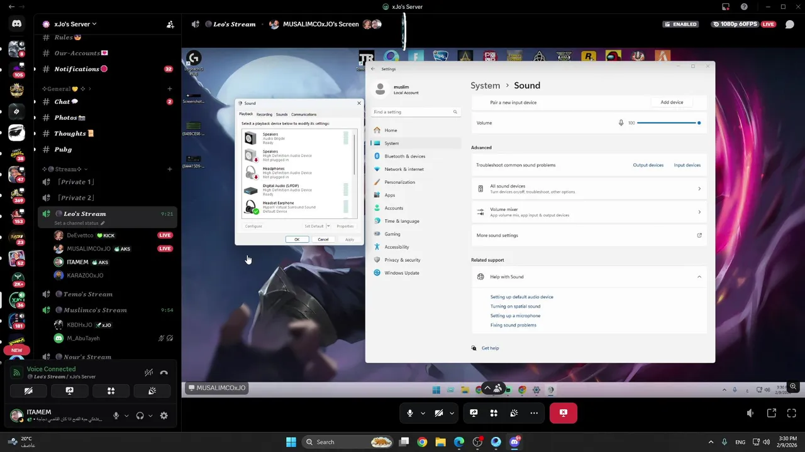
Task: Select Headset Earphone HyperX default device
Action: pyautogui.click(x=297, y=207)
